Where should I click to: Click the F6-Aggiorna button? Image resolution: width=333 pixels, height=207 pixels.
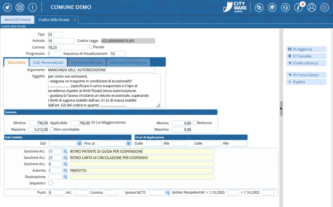pos(306,49)
